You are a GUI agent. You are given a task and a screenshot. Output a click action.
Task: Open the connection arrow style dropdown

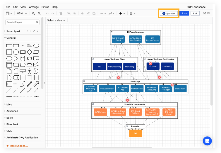coord(103,13)
